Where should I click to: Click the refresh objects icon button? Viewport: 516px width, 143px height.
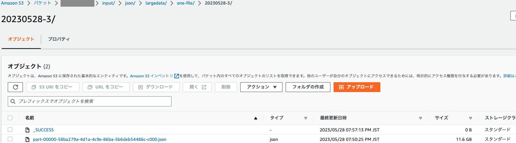click(x=15, y=87)
